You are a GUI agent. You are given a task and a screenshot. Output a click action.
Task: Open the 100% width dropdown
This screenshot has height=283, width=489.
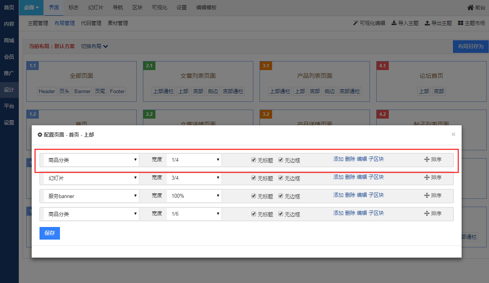coord(194,196)
